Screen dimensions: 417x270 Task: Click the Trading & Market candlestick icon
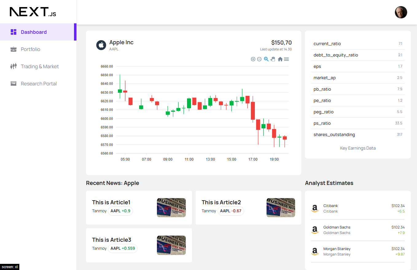[x=14, y=66]
